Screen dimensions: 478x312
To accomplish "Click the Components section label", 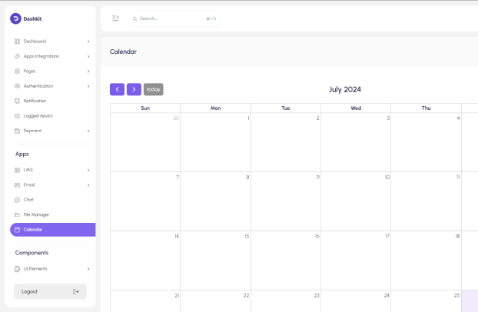I will (32, 253).
